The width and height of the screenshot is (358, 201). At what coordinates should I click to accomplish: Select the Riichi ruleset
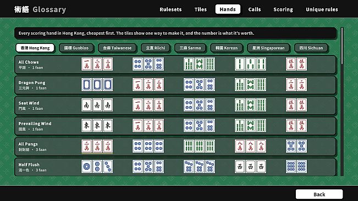tap(156, 48)
